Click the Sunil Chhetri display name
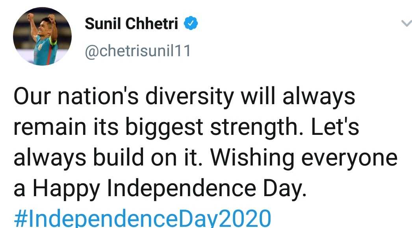 tap(132, 24)
